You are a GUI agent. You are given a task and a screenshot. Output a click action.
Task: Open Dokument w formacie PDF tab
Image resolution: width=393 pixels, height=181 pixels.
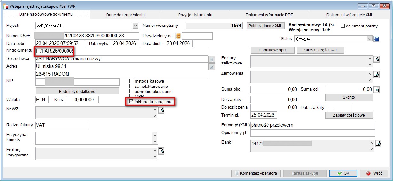(269, 15)
